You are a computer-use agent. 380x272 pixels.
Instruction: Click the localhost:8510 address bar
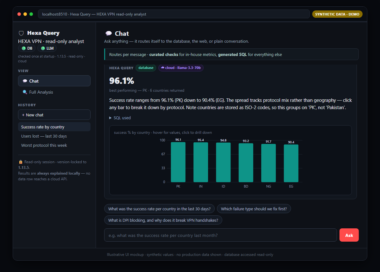pos(174,14)
